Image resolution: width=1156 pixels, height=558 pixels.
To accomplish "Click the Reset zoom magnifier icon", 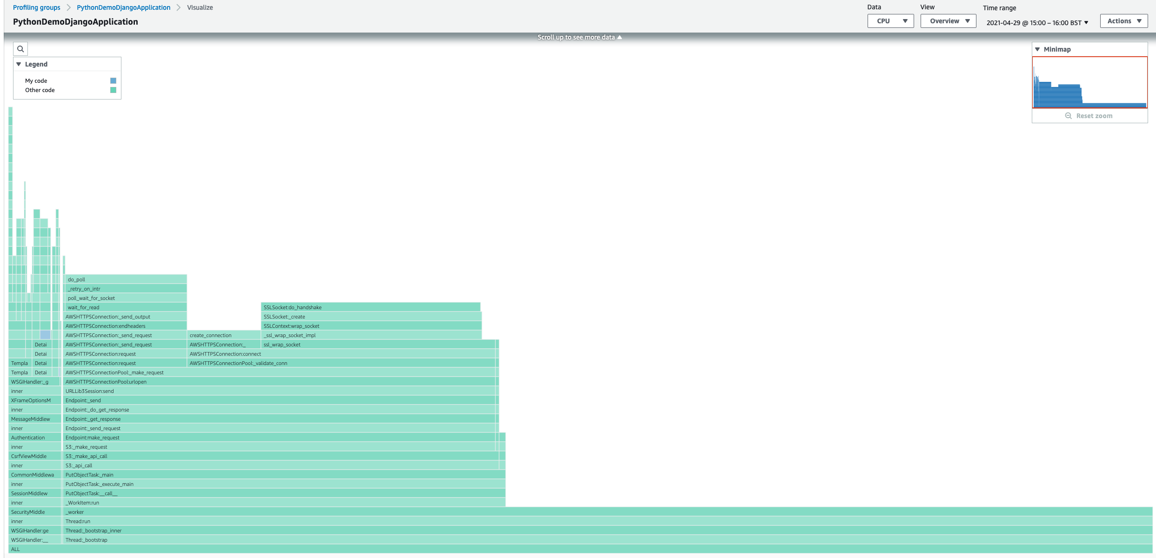I will click(1068, 116).
